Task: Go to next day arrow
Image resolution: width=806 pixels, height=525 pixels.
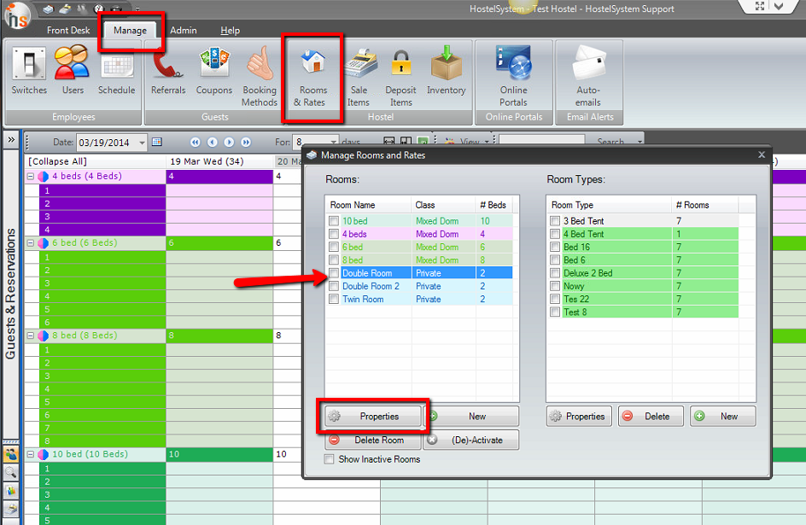Action: point(230,143)
